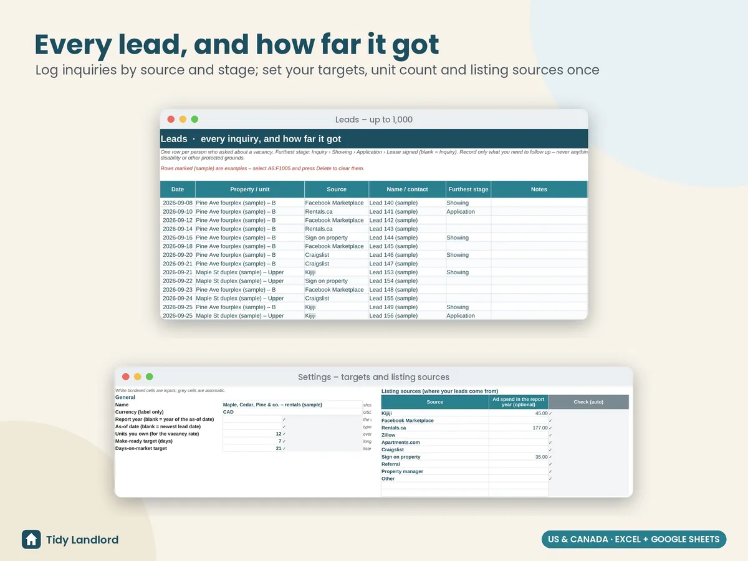Click Facebook Marketplace in listing sources list

coord(435,421)
